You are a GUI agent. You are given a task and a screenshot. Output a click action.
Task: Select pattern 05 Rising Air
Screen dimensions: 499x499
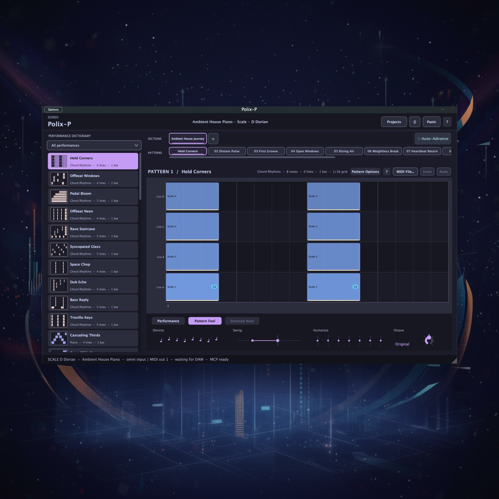coord(344,151)
